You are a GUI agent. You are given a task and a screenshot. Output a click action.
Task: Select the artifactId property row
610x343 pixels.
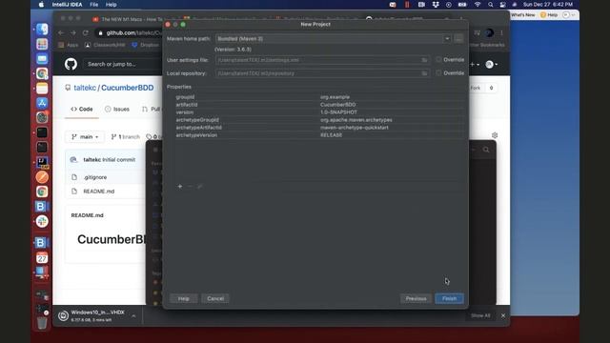(x=319, y=105)
